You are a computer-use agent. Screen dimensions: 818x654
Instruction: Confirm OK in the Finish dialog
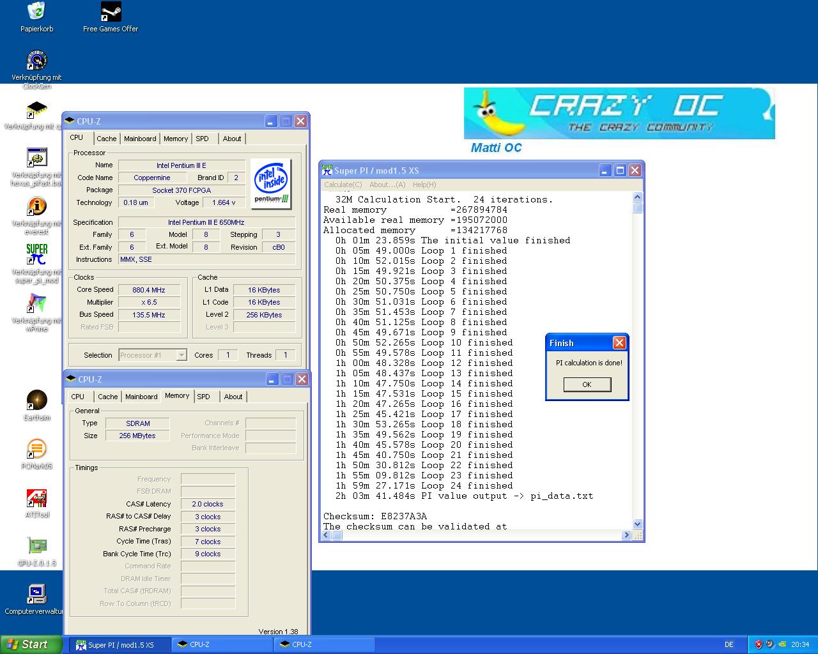click(587, 384)
